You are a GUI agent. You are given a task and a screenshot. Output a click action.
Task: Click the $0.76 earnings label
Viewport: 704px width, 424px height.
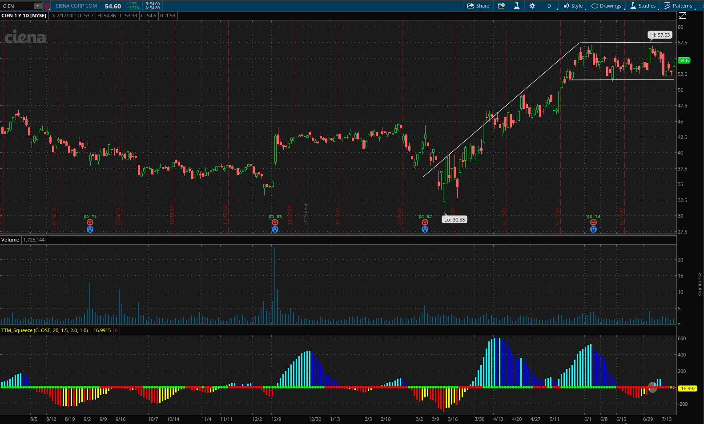593,217
